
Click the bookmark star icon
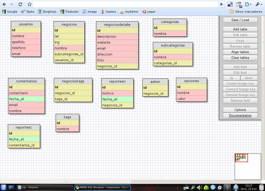click(30, 4)
